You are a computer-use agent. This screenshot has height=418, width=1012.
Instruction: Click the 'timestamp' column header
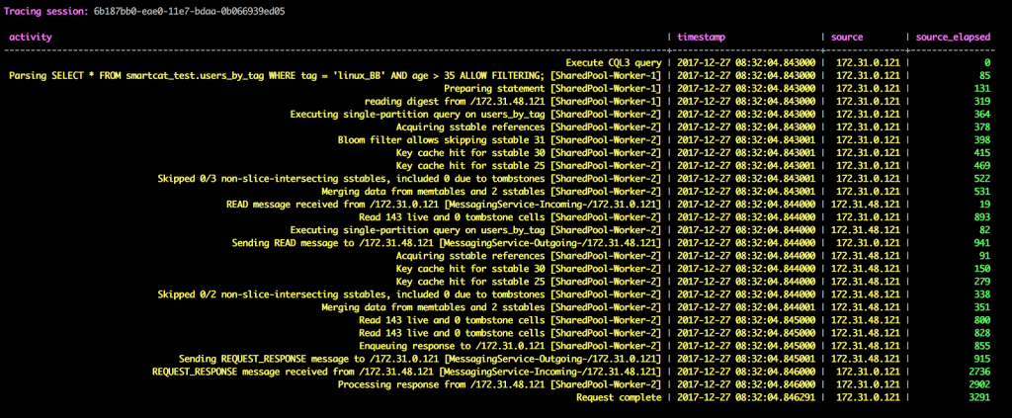[x=704, y=37]
